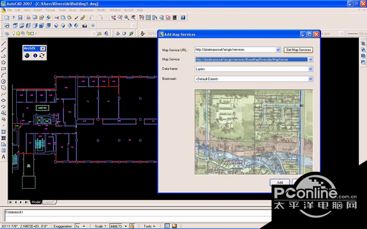This screenshot has width=367, height=229.
Task: Switch to the Layout1 tab
Action: (49, 202)
